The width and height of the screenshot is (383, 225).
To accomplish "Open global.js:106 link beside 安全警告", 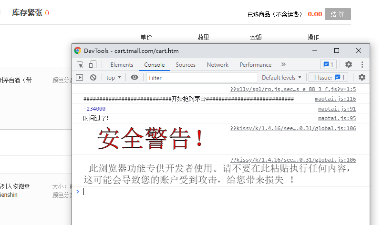I will click(293, 128).
